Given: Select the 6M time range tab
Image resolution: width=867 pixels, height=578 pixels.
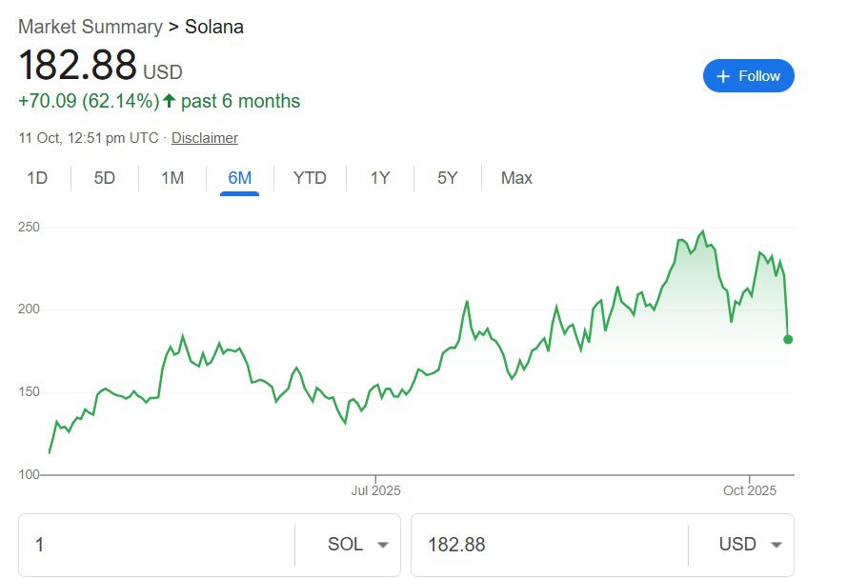Looking at the screenshot, I should [239, 178].
